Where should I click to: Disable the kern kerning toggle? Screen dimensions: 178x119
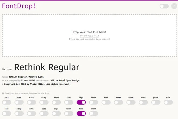point(81,113)
